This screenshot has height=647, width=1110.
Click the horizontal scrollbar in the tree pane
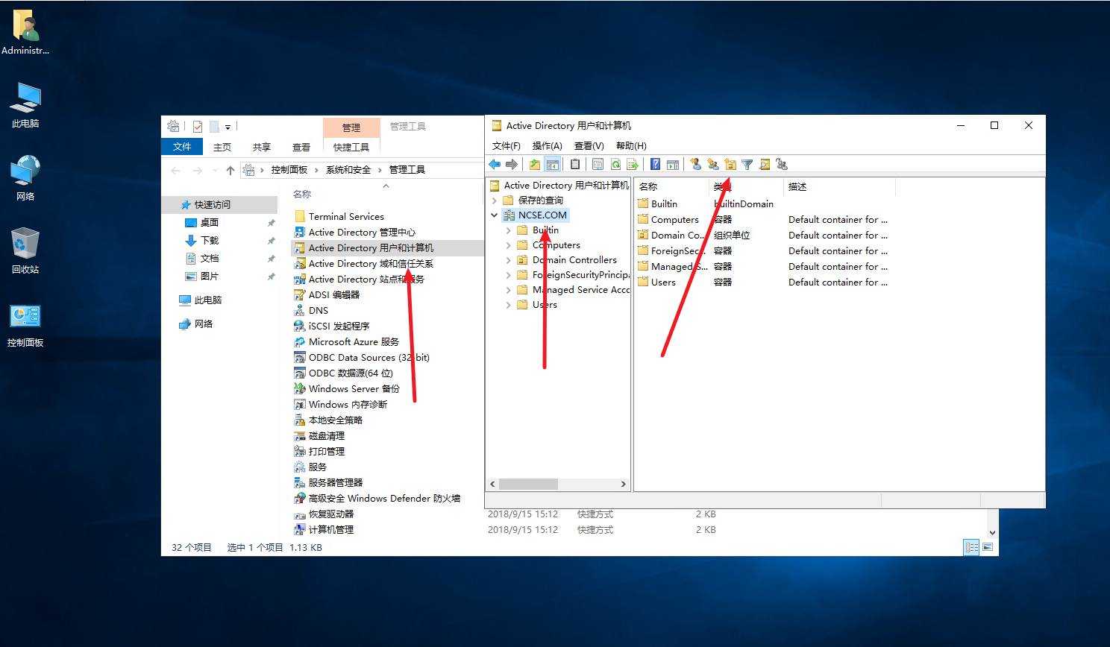(x=528, y=485)
